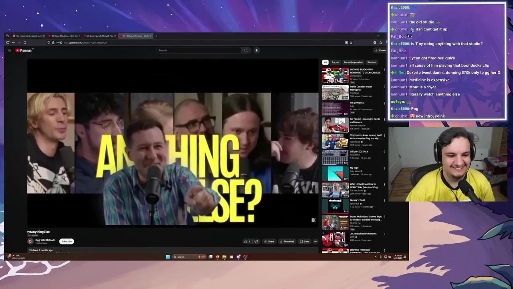
Task: Open the GliToH - ECSTACY video thumbnail
Action: [x=335, y=157]
